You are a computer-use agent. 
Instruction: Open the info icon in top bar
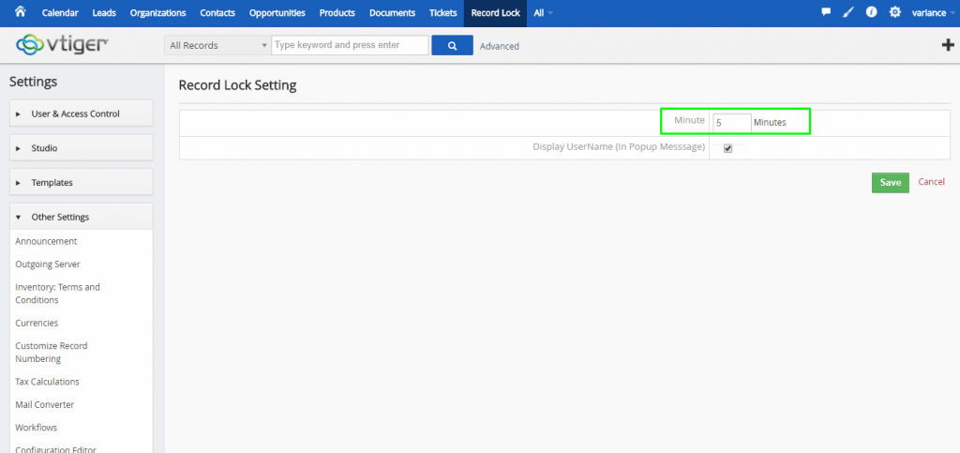tap(871, 12)
